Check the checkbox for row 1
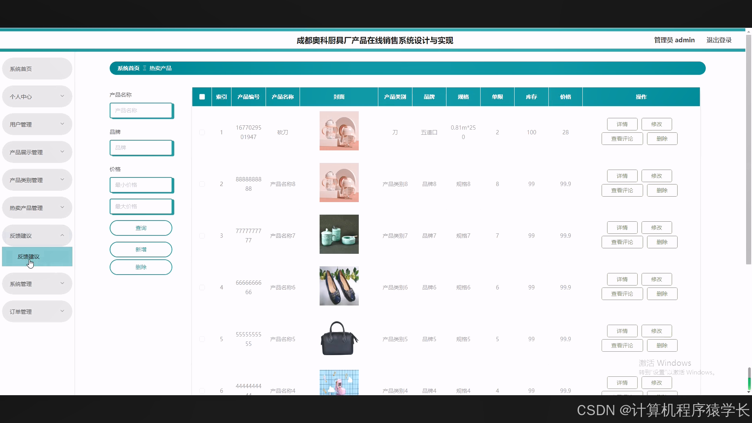The height and width of the screenshot is (423, 752). click(x=202, y=132)
